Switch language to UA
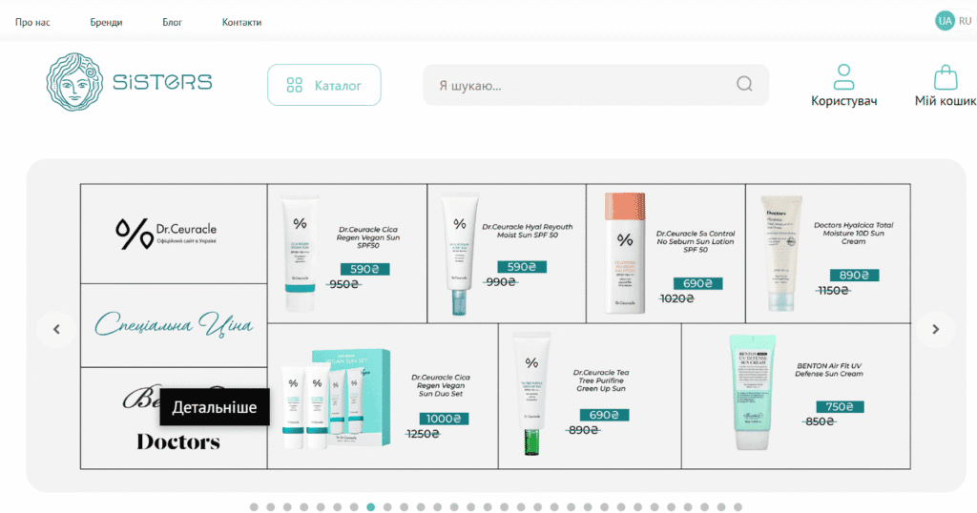This screenshot has height=513, width=977. point(945,21)
